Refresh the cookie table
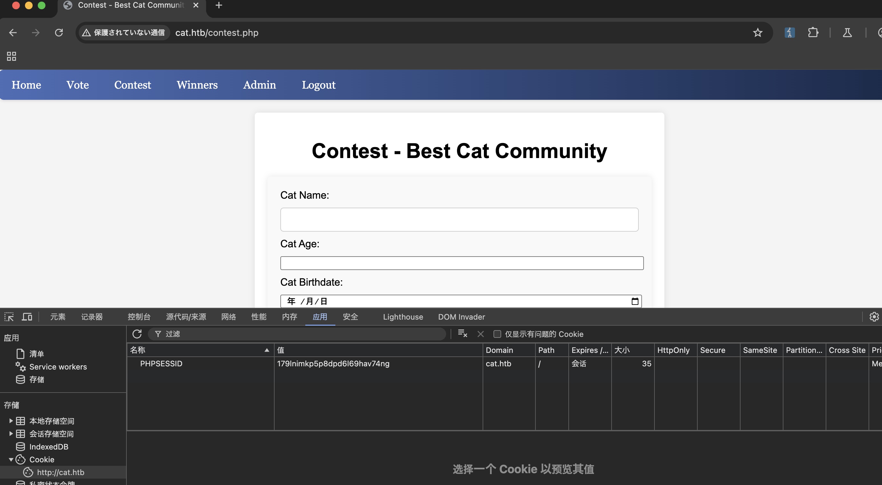The height and width of the screenshot is (485, 882). coord(137,334)
